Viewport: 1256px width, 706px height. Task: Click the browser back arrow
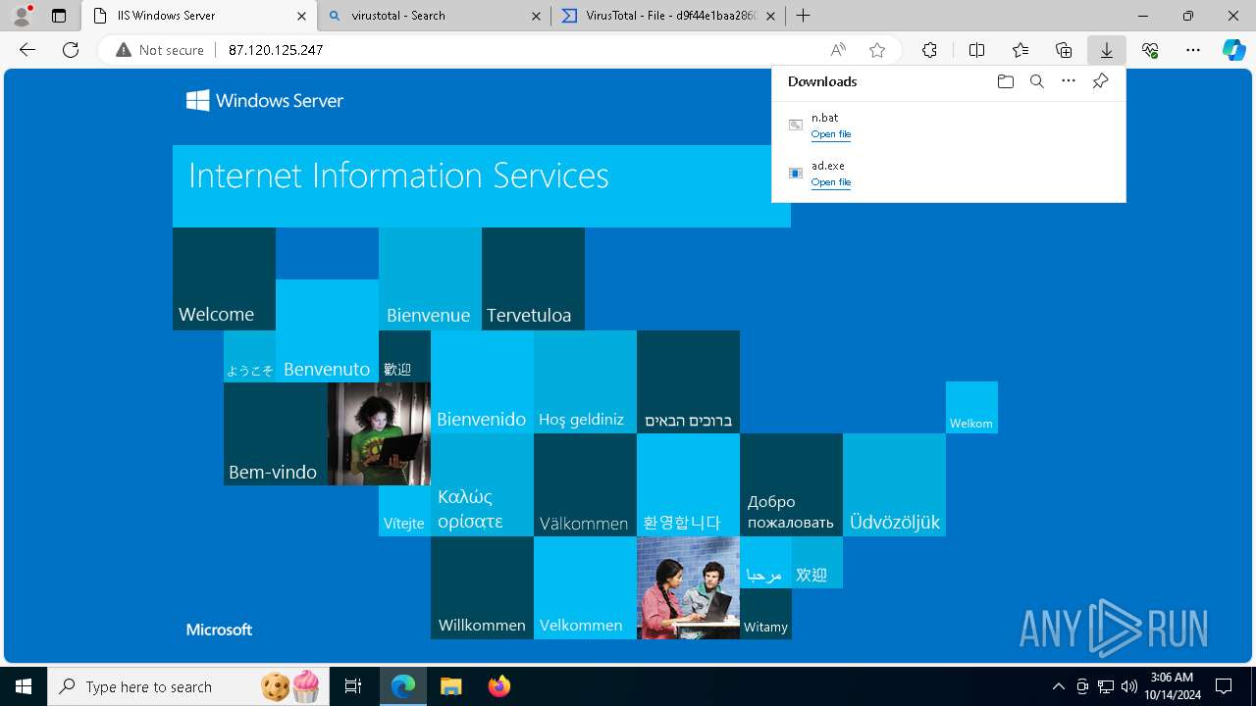(27, 50)
